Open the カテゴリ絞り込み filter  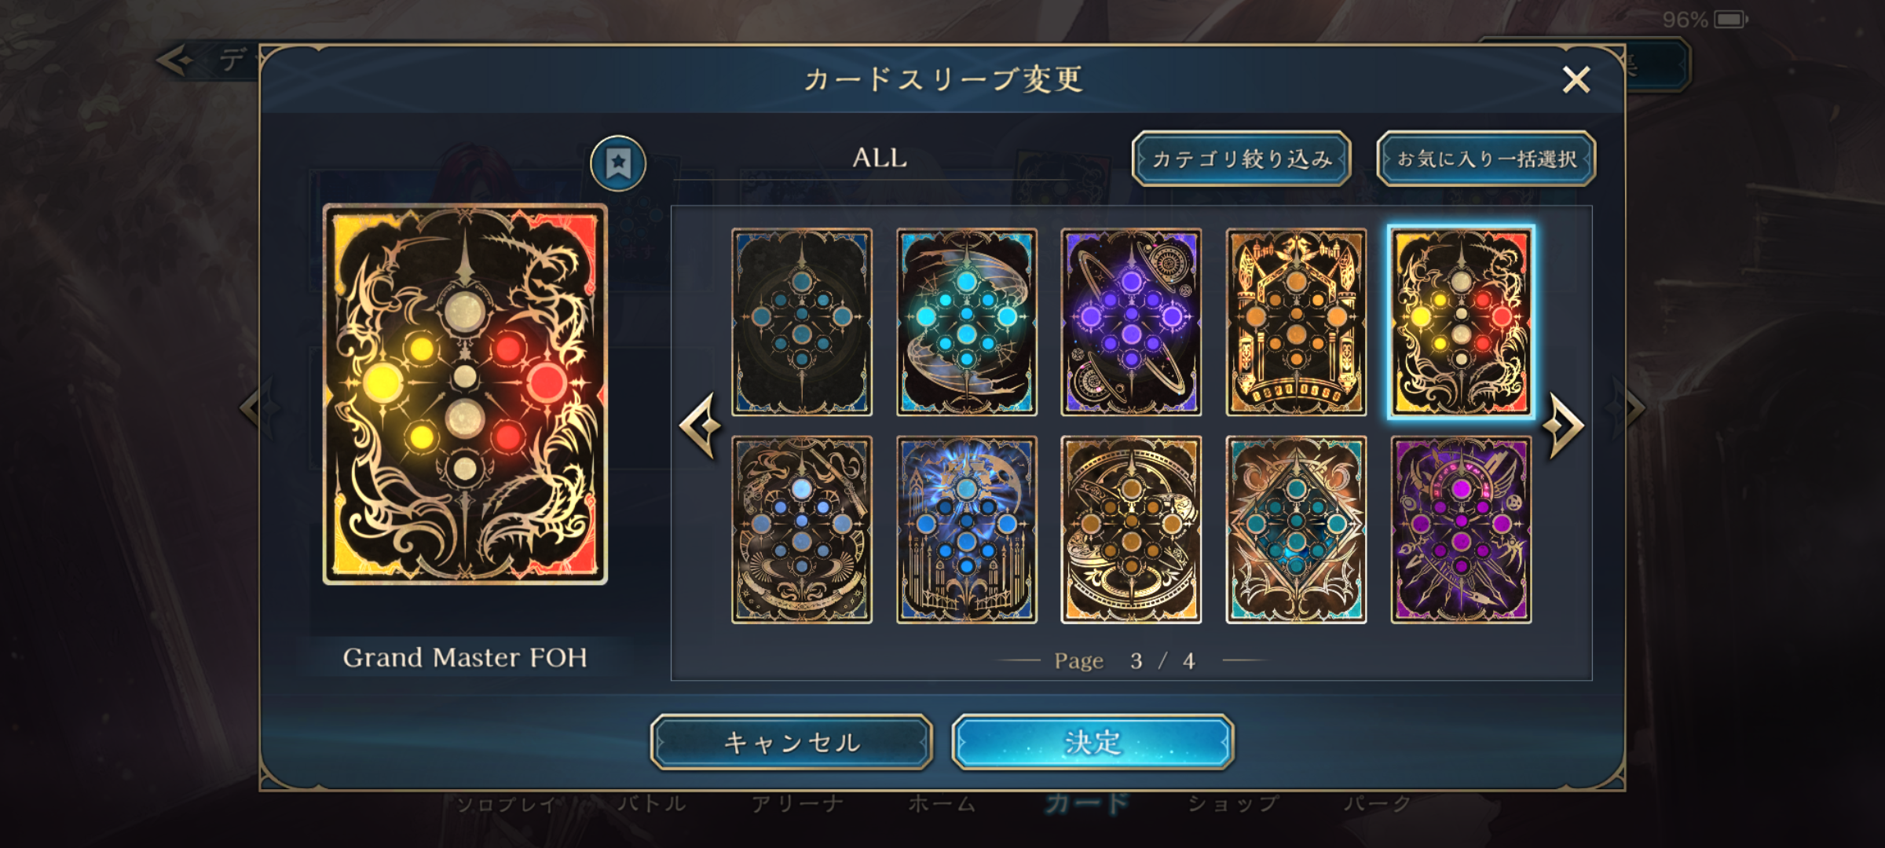point(1242,159)
